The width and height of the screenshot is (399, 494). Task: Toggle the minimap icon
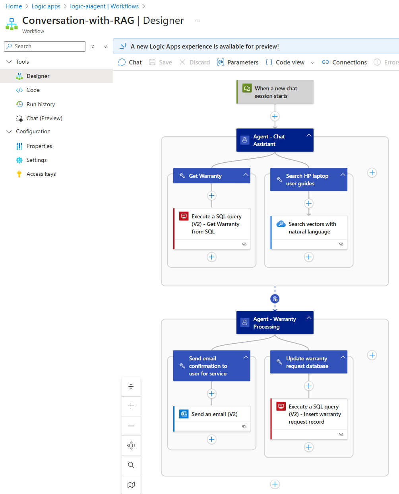click(x=131, y=485)
